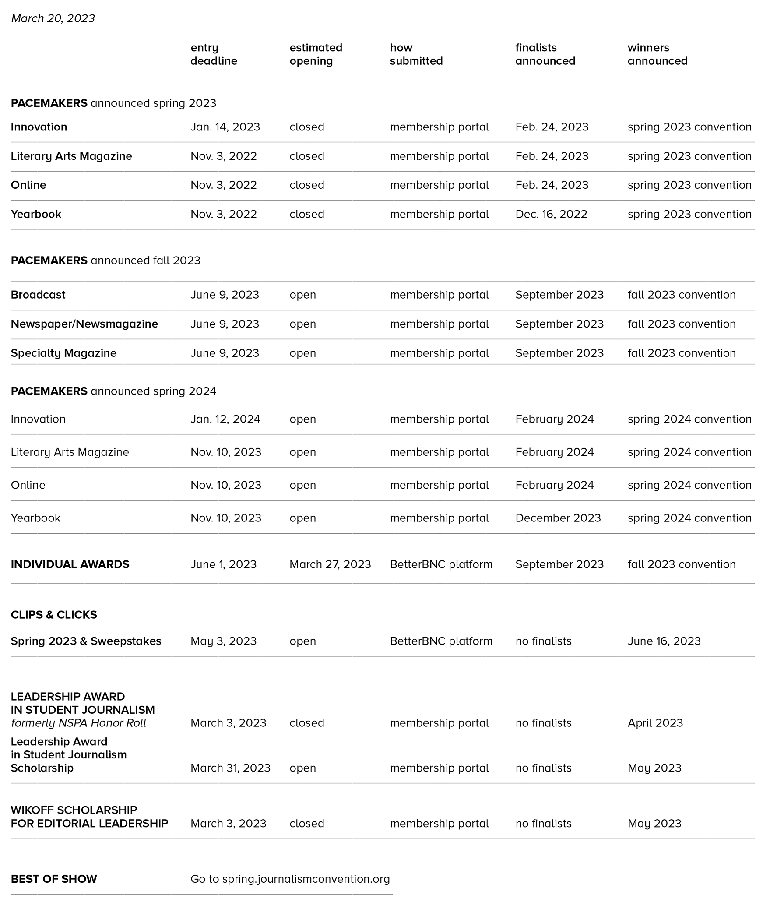Click the INDIVIDUAL AWARDS heading
The image size is (763, 902).
(x=70, y=564)
